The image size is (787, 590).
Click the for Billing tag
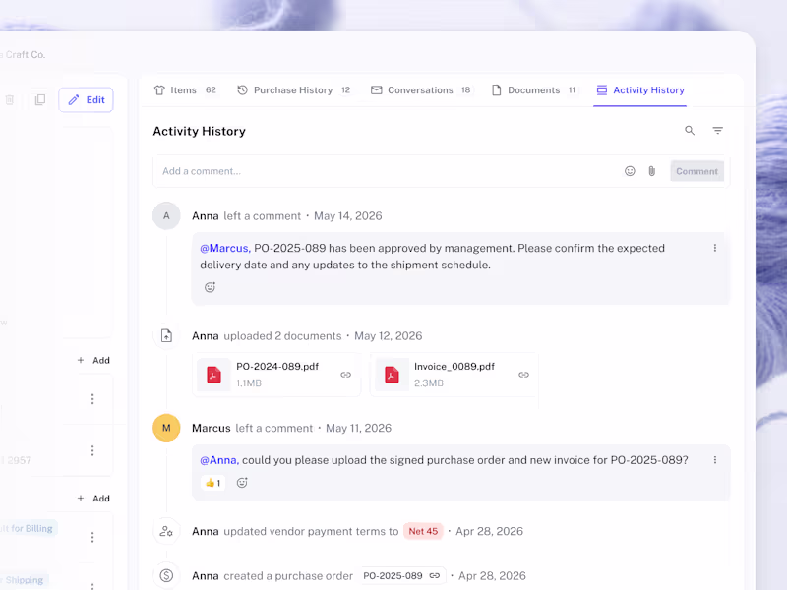tap(29, 528)
